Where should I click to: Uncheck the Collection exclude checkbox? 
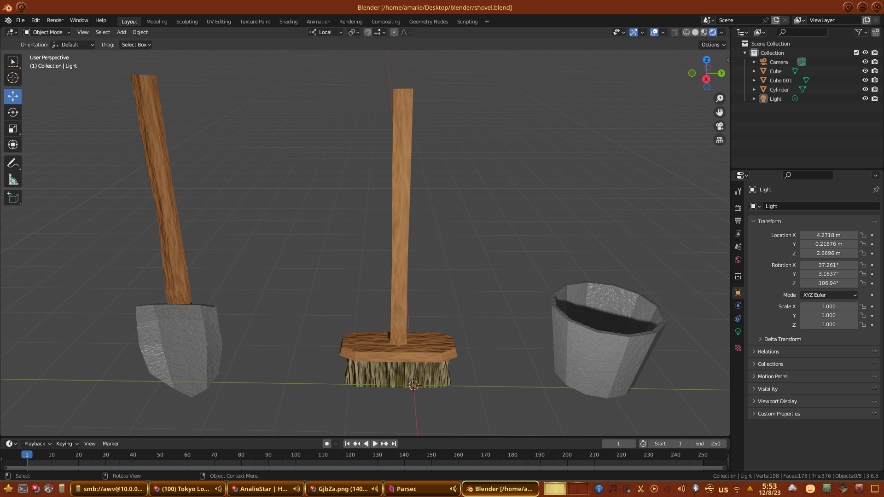(856, 52)
